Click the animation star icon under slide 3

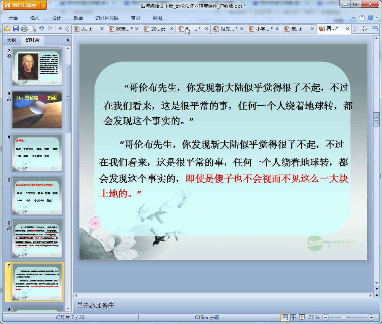coord(9,99)
